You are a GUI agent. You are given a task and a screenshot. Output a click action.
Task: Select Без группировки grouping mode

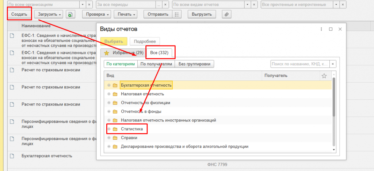pyautogui.click(x=194, y=64)
